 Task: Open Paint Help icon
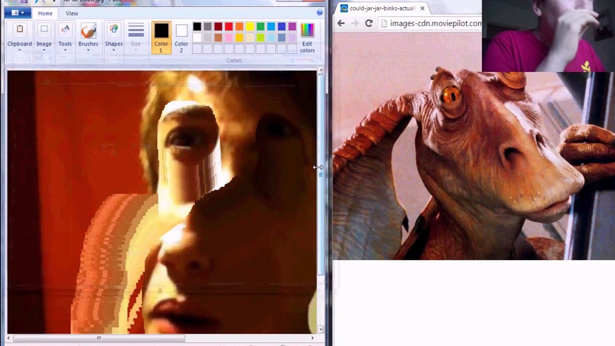(320, 13)
